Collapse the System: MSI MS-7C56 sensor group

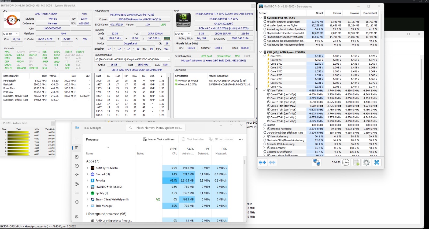tap(261, 18)
